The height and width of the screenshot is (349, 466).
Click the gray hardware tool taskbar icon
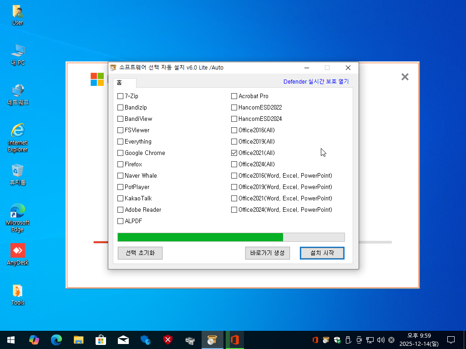tap(190, 340)
